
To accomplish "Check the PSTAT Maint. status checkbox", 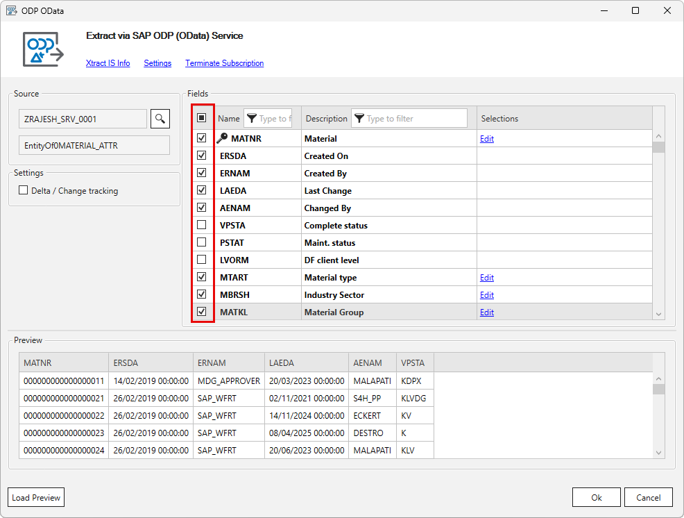I will tap(202, 242).
